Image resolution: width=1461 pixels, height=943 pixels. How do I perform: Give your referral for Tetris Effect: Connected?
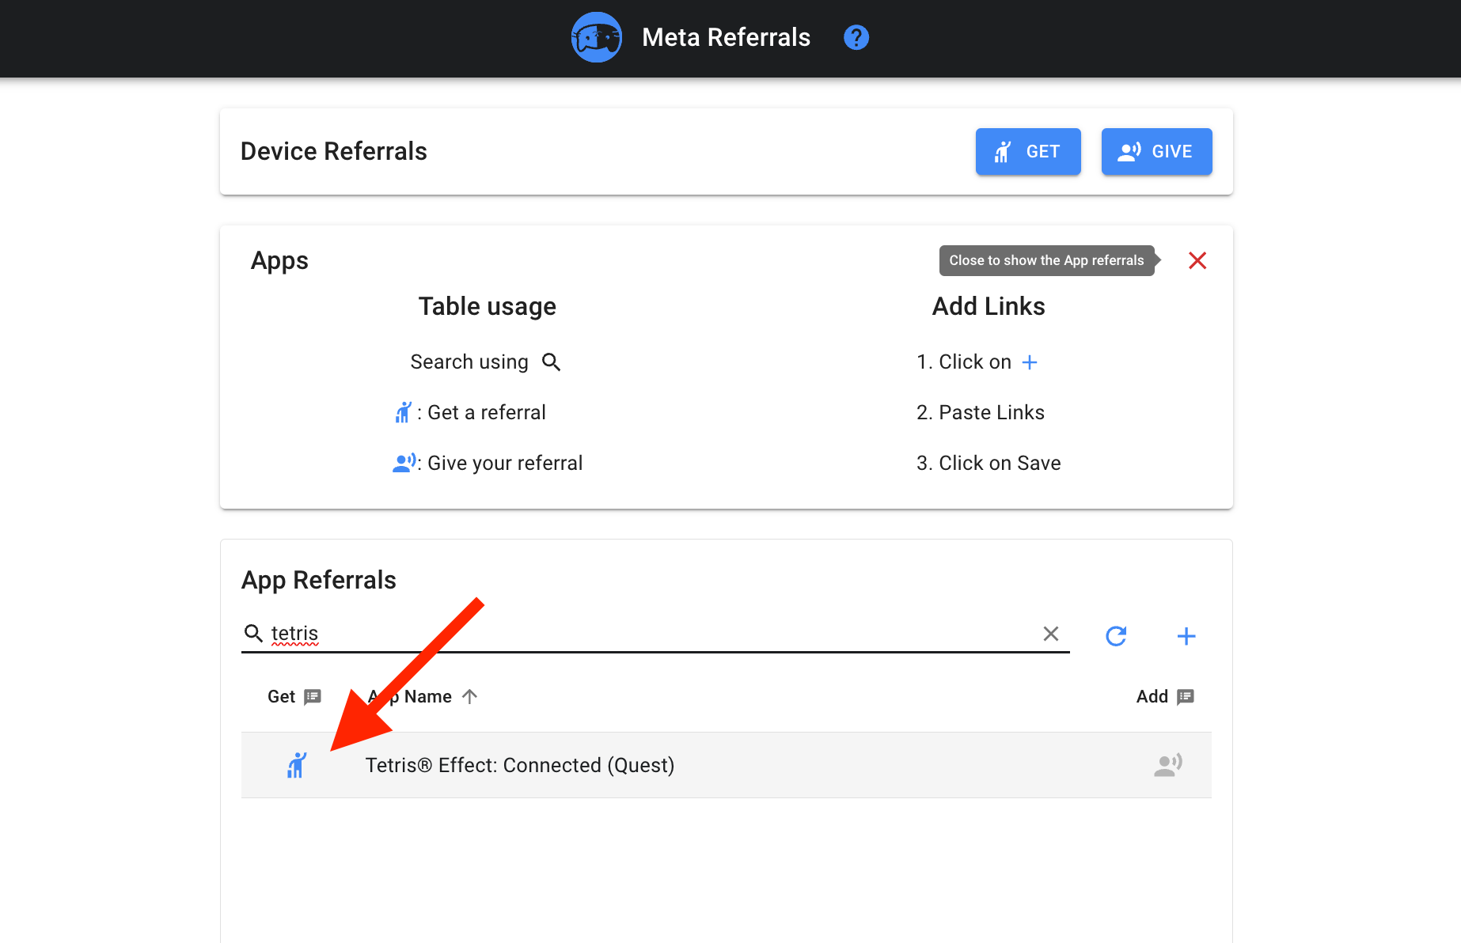click(1167, 765)
